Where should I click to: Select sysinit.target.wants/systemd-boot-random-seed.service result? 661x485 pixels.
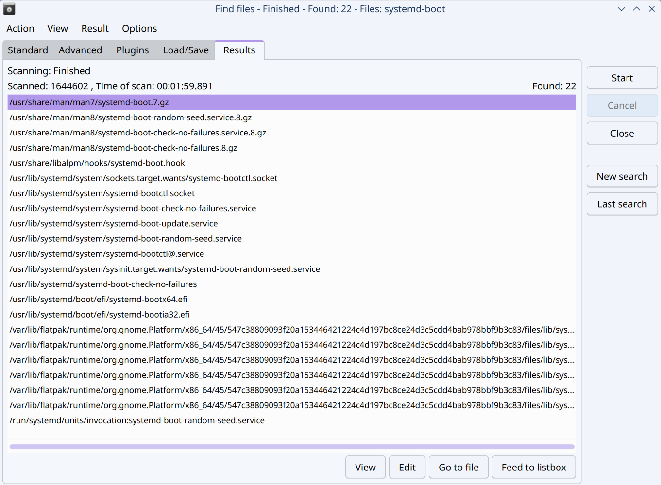pyautogui.click(x=292, y=269)
